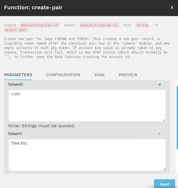Click the green status dot beside token0
Screen dimensions: 178x188
(160, 85)
